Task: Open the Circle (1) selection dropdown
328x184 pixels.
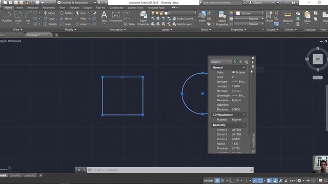Action: 221,62
